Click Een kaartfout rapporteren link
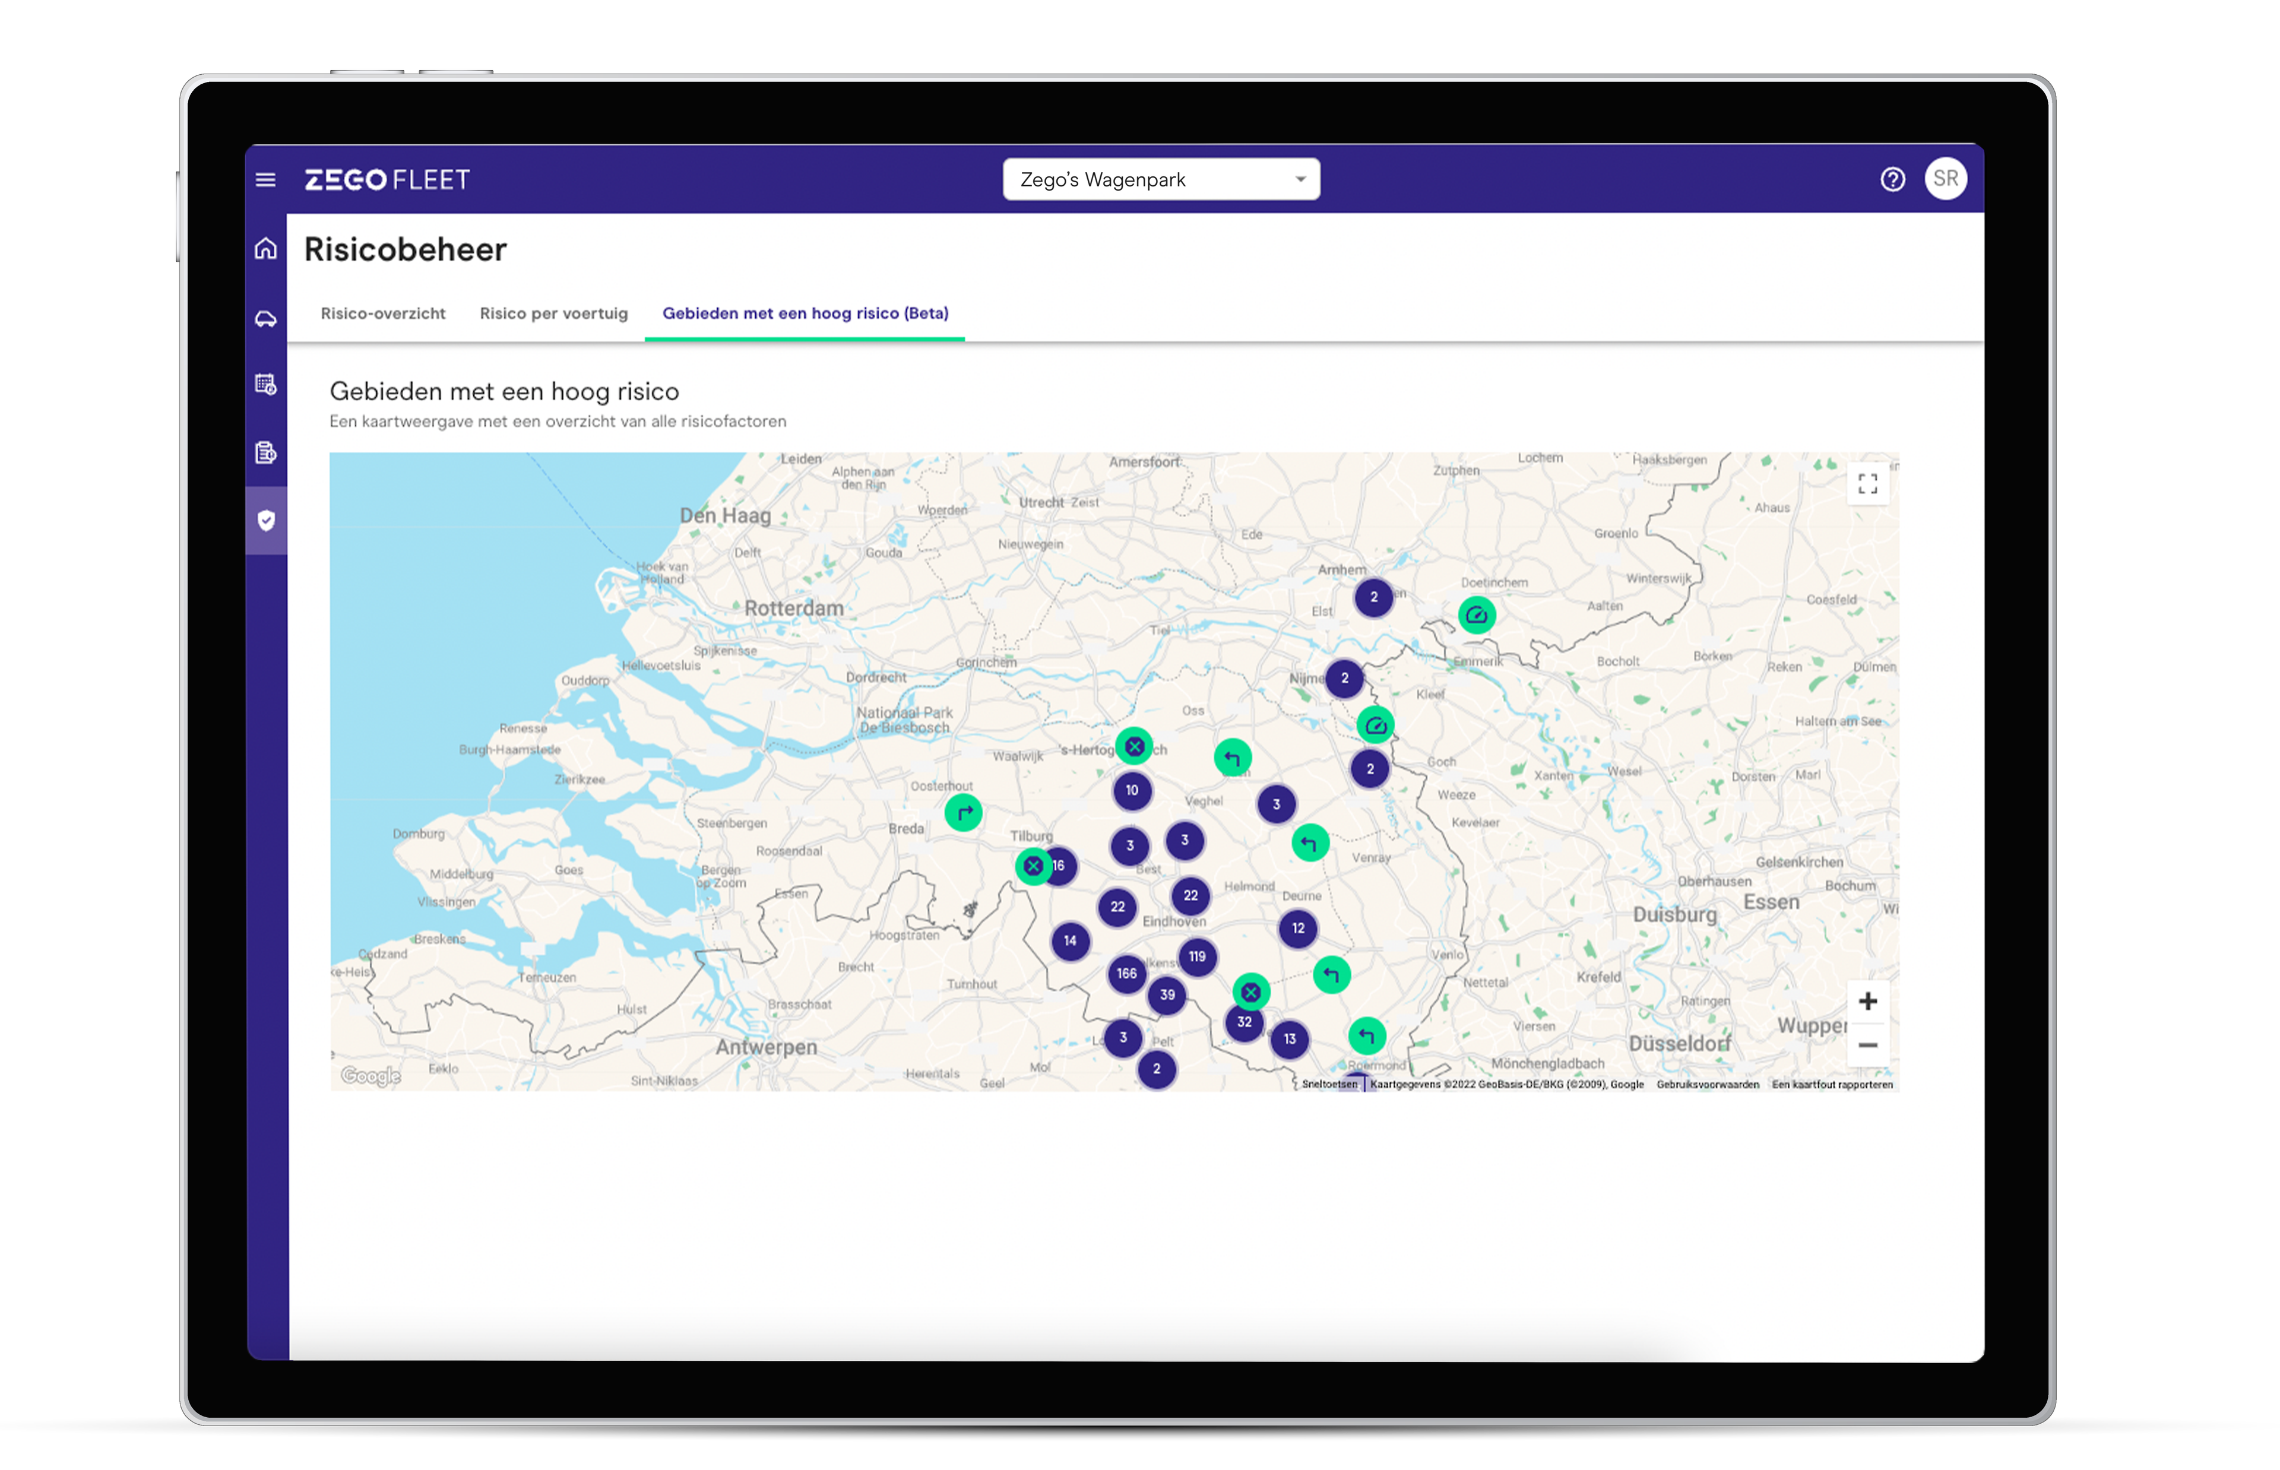 [x=1832, y=1084]
